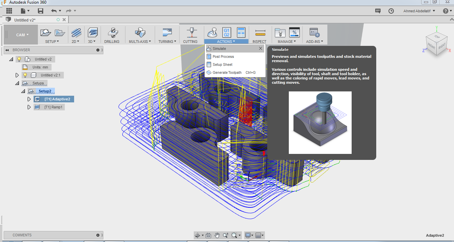The image size is (454, 242).
Task: Select Simulate from the Actions menu
Action: tap(235, 49)
